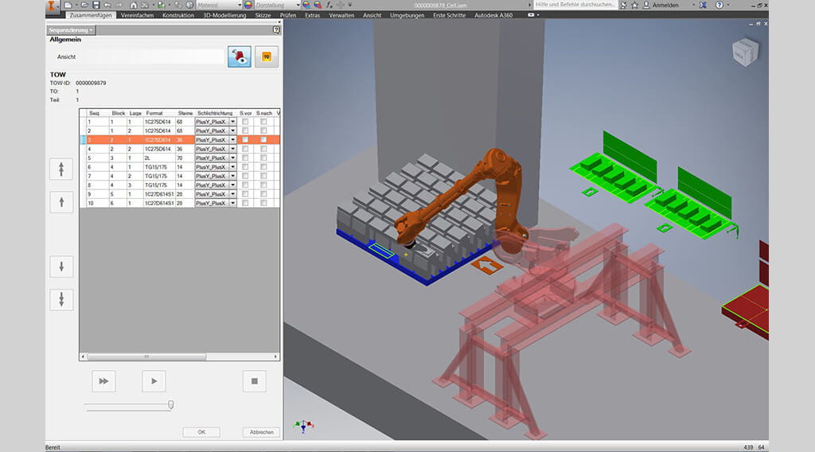Viewport: 815px width, 452px height.
Task: Move sequence down one step
Action: point(61,267)
